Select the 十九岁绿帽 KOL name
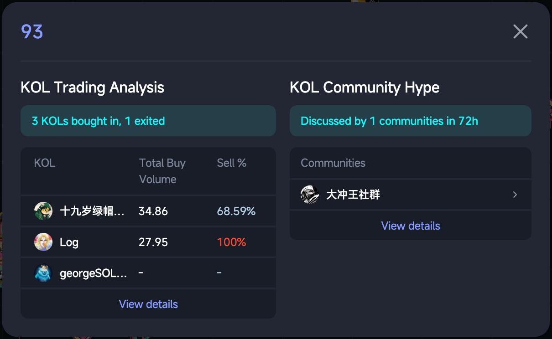Viewport: 552px width, 339px height. click(92, 211)
